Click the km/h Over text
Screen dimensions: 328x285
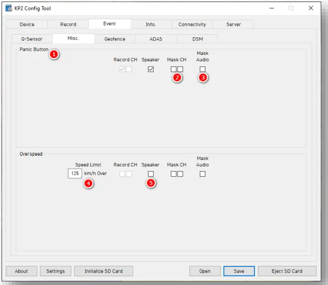(x=95, y=173)
